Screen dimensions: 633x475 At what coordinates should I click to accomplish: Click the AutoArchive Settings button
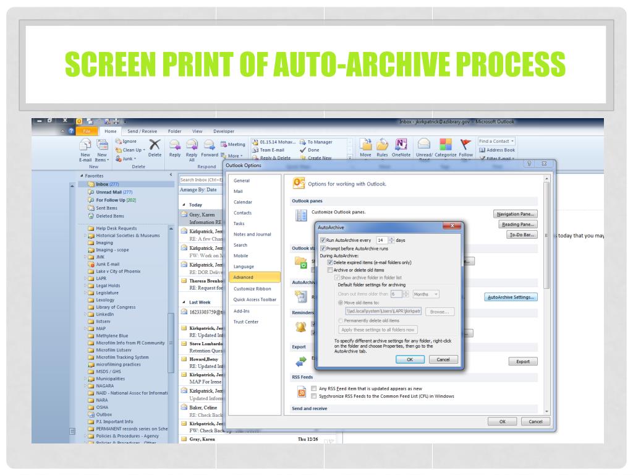click(x=511, y=297)
